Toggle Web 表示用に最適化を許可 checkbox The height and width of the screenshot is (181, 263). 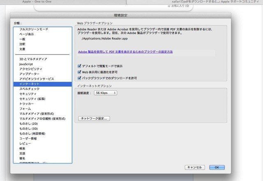[x=79, y=72]
